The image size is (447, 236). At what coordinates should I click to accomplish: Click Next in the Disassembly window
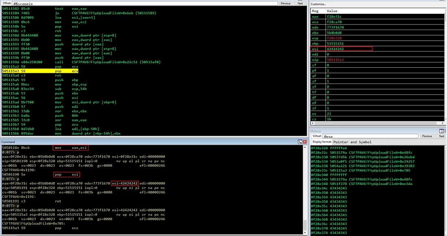300,3
